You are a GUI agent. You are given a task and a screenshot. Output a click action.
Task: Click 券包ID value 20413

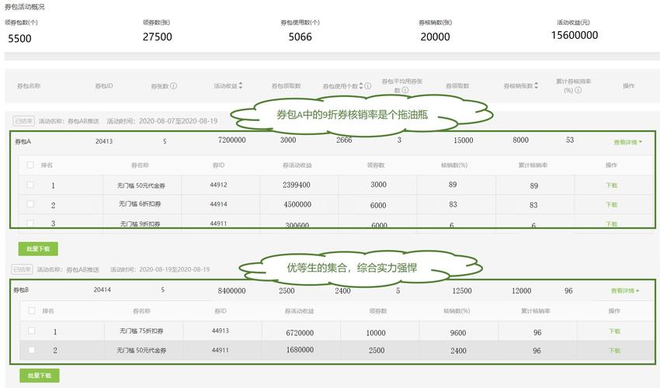(104, 141)
